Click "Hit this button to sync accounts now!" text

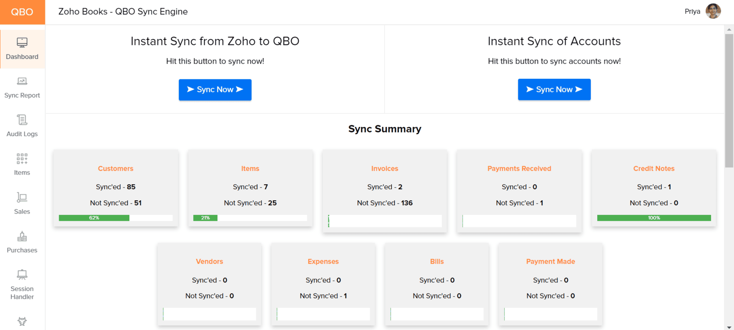(x=554, y=61)
